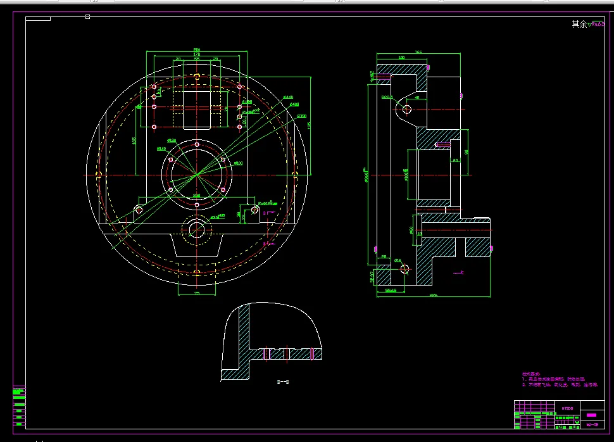Select the ø140 diameter label in the front view

pos(161,149)
